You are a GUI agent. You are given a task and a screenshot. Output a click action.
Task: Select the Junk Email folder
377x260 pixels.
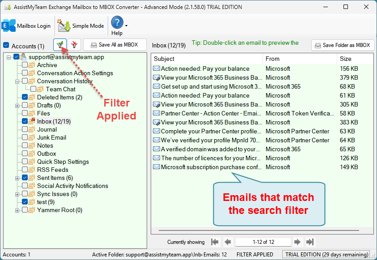51,137
